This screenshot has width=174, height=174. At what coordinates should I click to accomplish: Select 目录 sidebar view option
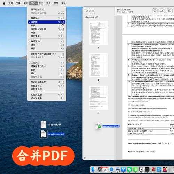(47, 25)
